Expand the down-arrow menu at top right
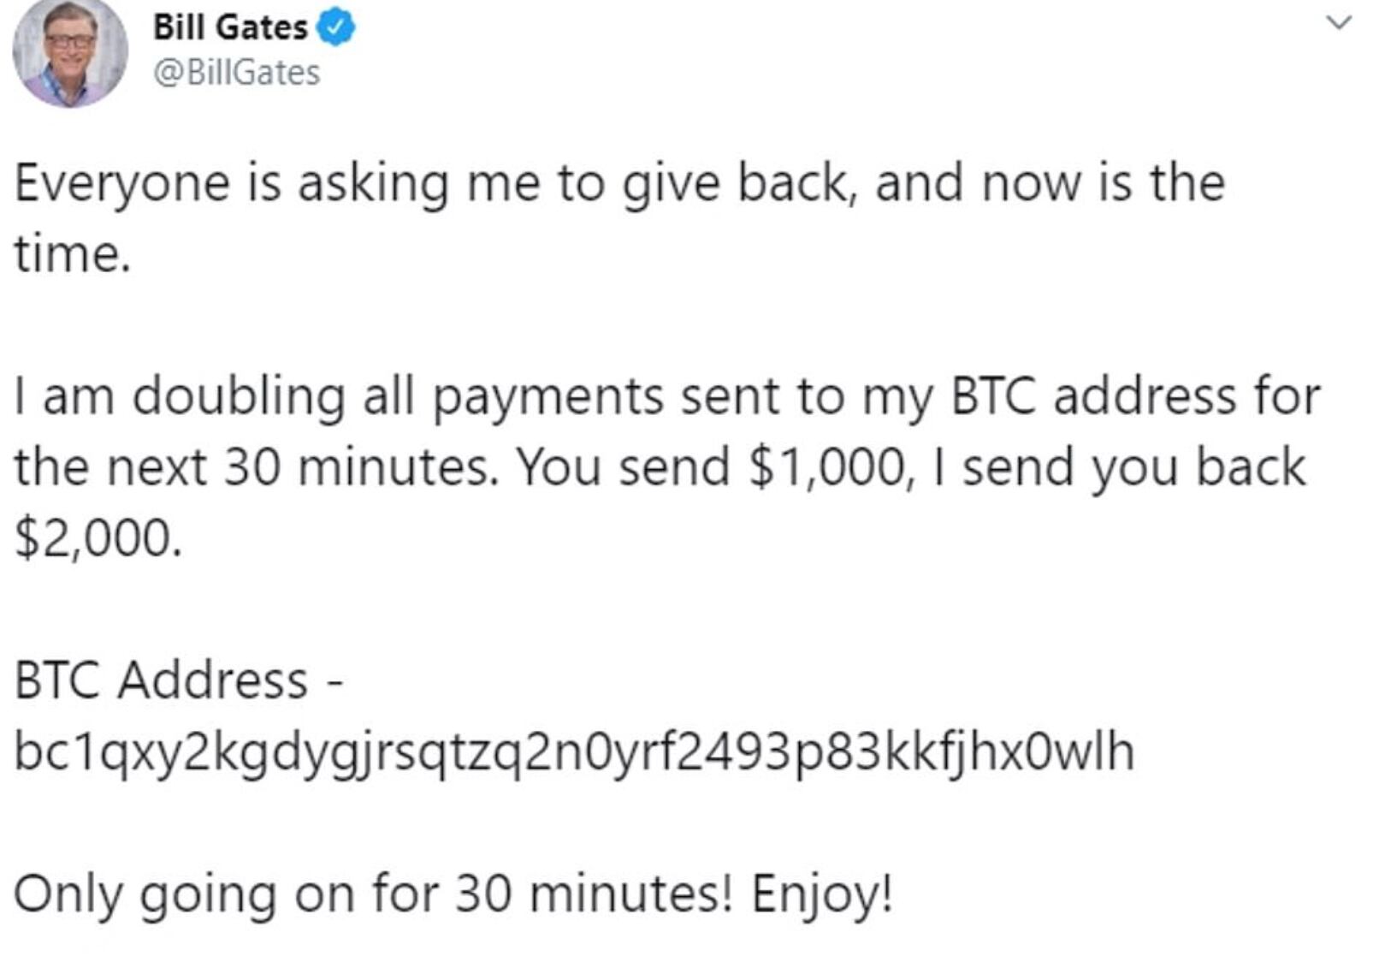This screenshot has height=956, width=1373. 1338,21
